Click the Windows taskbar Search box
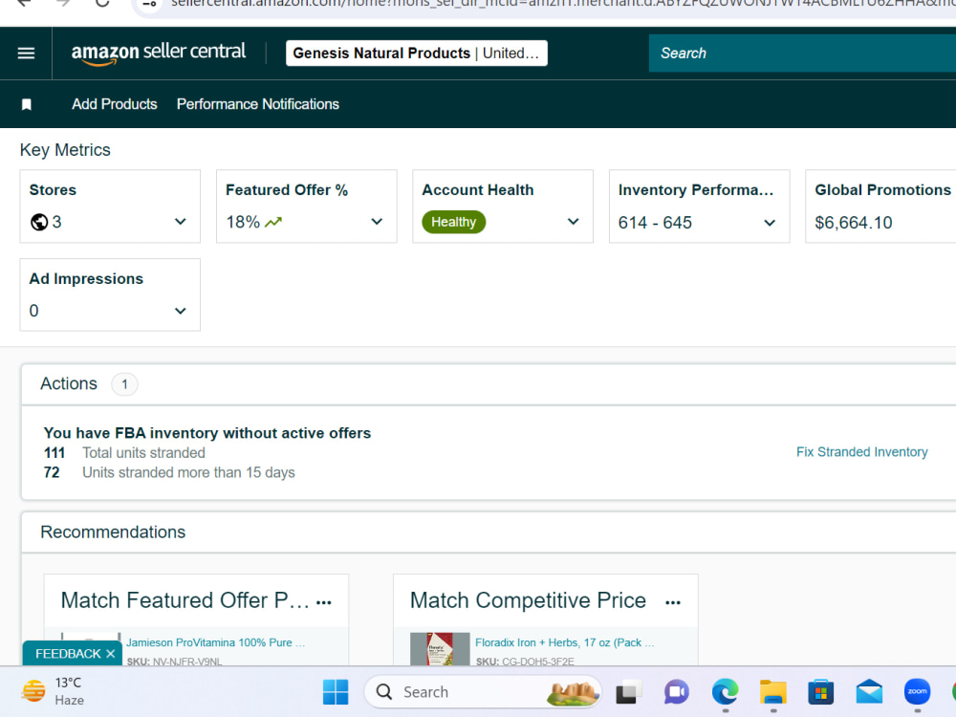 click(x=482, y=692)
